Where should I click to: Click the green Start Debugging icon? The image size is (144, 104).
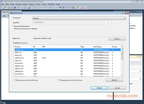pyautogui.click(x=51, y=8)
